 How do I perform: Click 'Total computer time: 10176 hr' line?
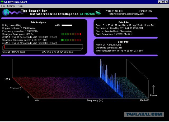pyautogui.click(x=119, y=51)
